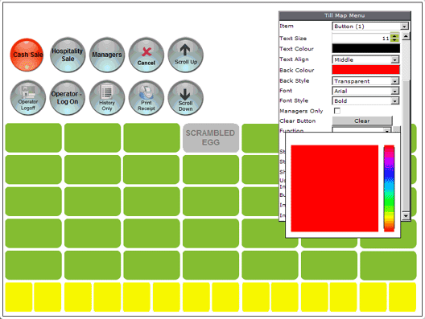The width and height of the screenshot is (425, 319).
Task: Open the Managers round button
Action: [x=107, y=55]
